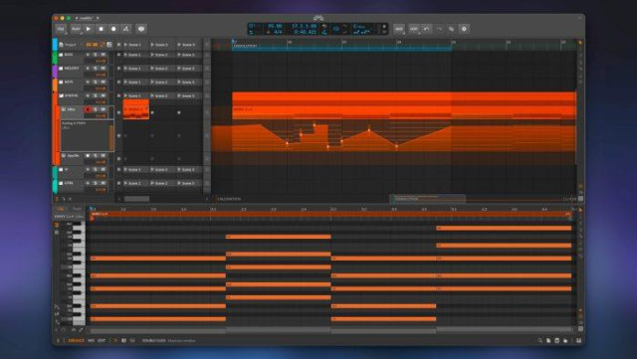The height and width of the screenshot is (359, 637).
Task: Toggle the loop icon next to automation write
Action: (x=141, y=29)
